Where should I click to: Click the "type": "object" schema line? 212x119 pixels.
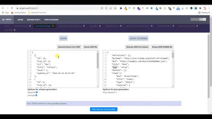pyautogui.click(x=125, y=82)
